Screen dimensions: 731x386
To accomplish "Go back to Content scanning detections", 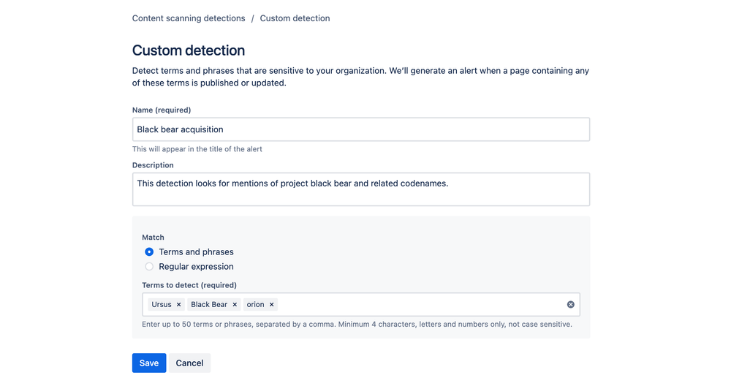I will [189, 18].
